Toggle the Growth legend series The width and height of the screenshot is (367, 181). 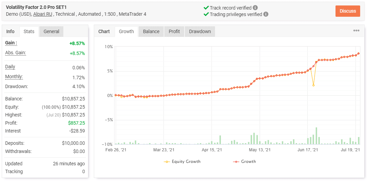[x=244, y=162]
